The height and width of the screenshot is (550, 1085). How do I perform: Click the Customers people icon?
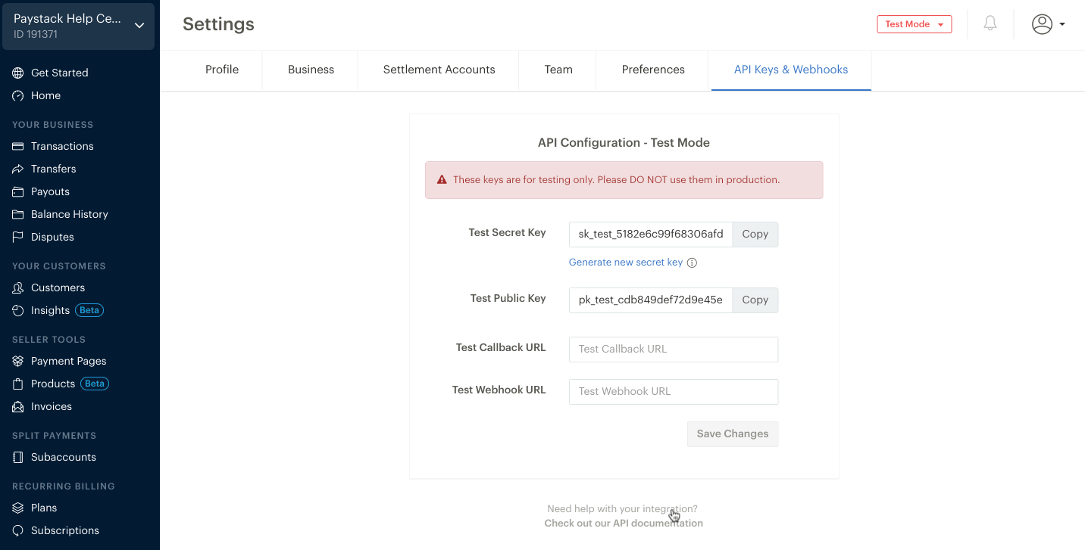point(18,287)
